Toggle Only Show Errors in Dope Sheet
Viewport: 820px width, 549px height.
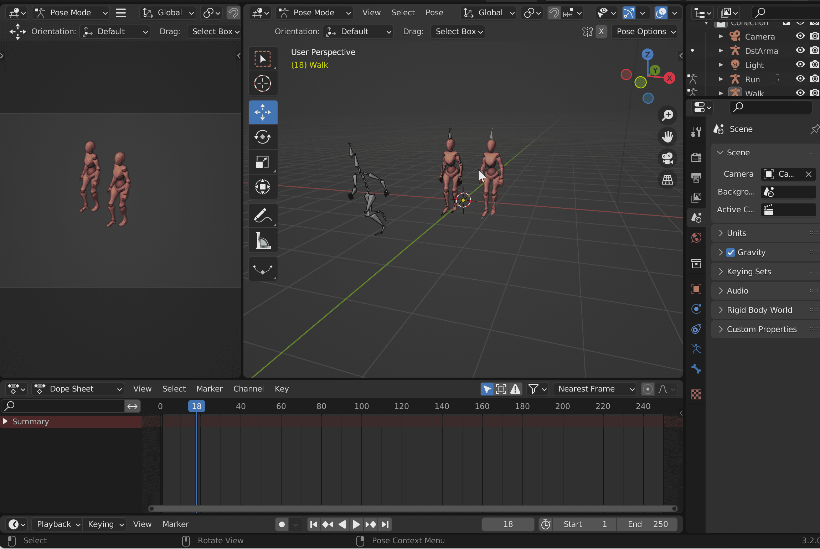[515, 389]
